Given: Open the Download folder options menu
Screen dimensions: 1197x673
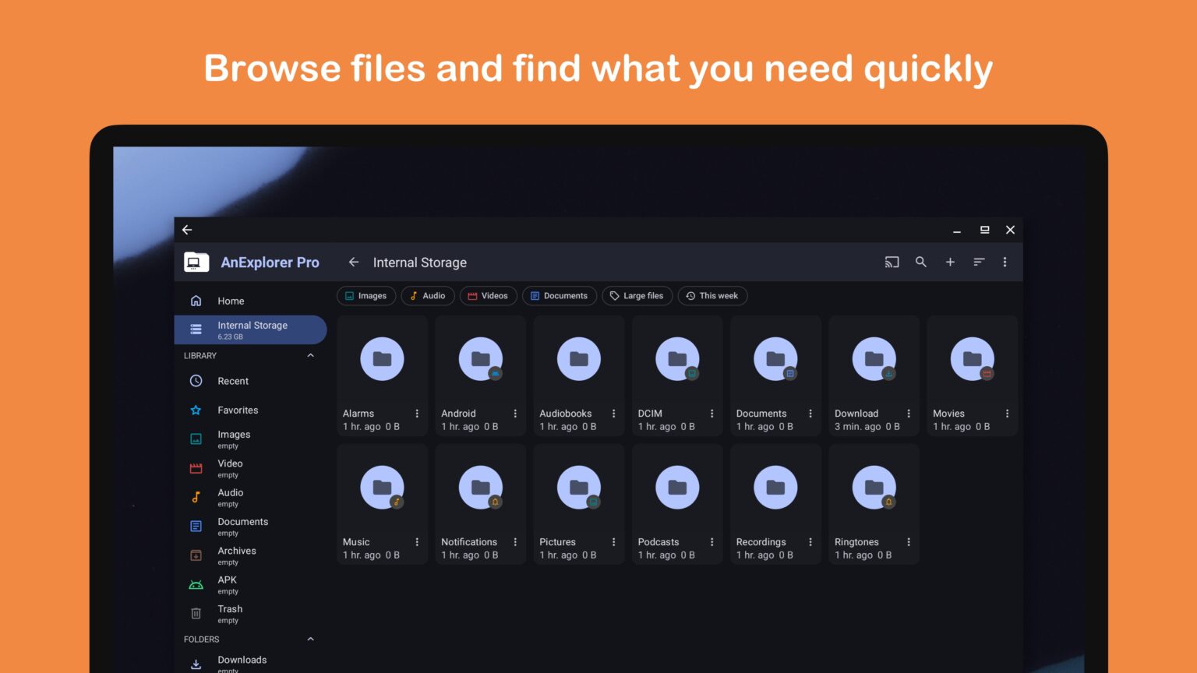Looking at the screenshot, I should tap(909, 412).
